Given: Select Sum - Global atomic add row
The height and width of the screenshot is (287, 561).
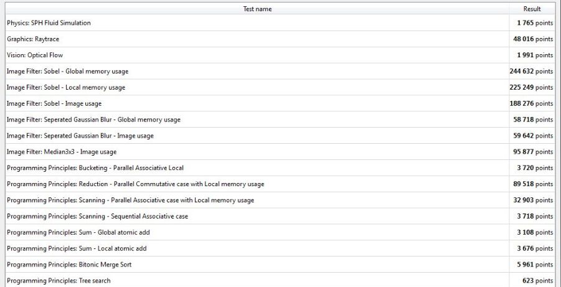Looking at the screenshot, I should [x=78, y=233].
